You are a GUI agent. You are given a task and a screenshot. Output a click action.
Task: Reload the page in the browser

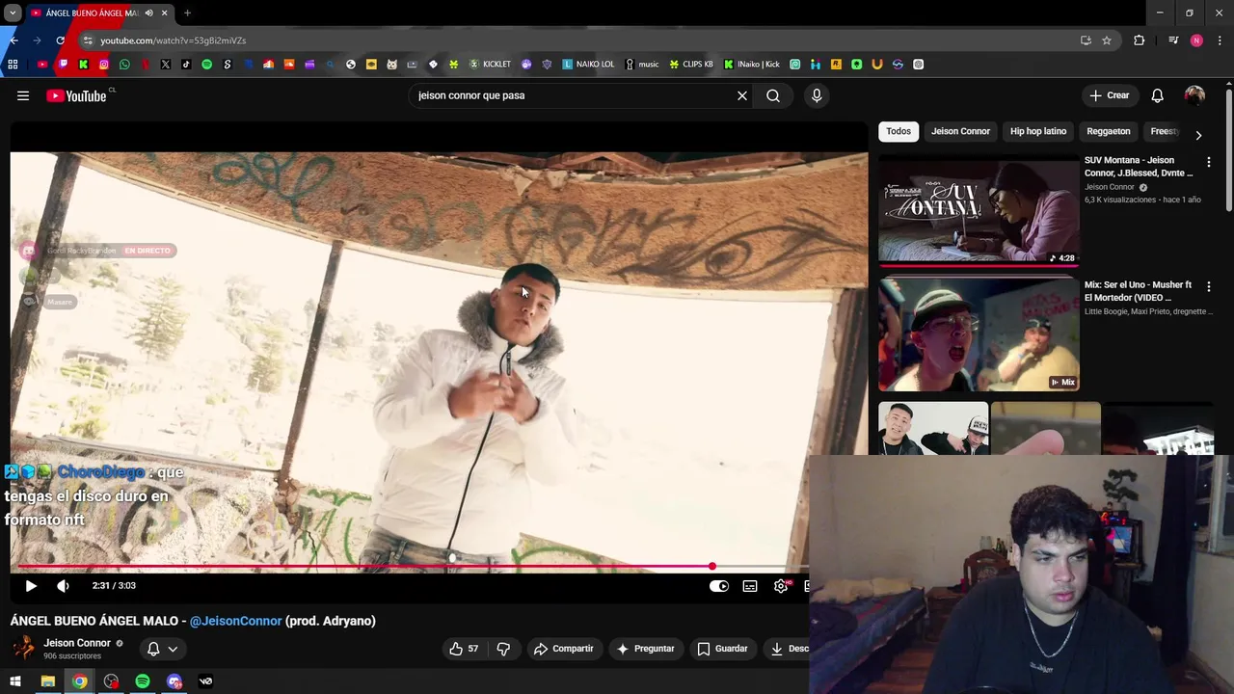pos(60,40)
